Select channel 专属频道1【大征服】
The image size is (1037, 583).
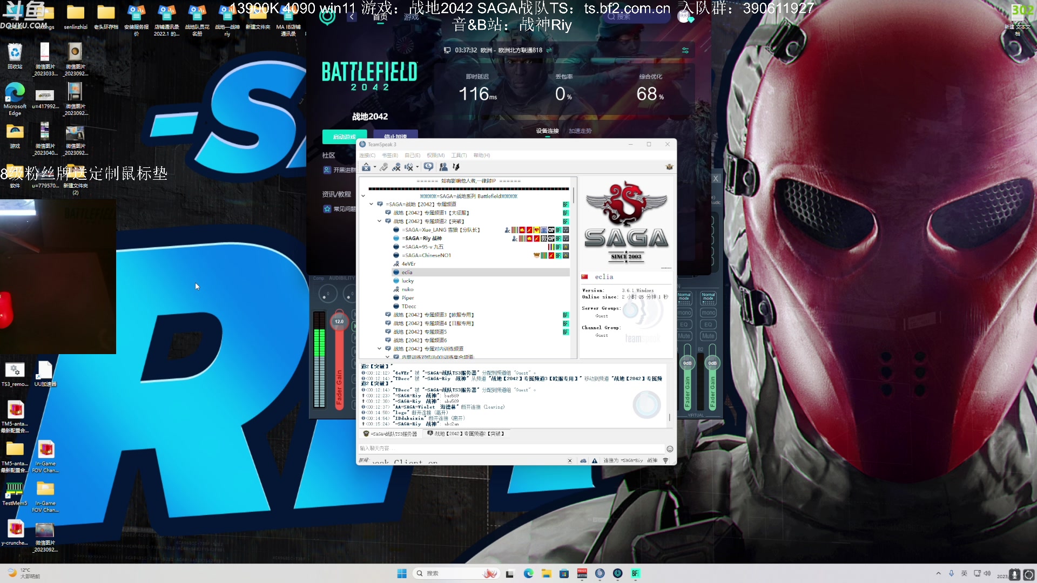click(431, 213)
